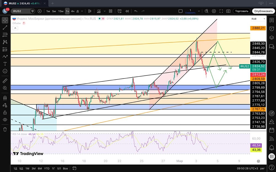Click the Опубликовать button
This screenshot has width=276, height=172.
pos(263,11)
